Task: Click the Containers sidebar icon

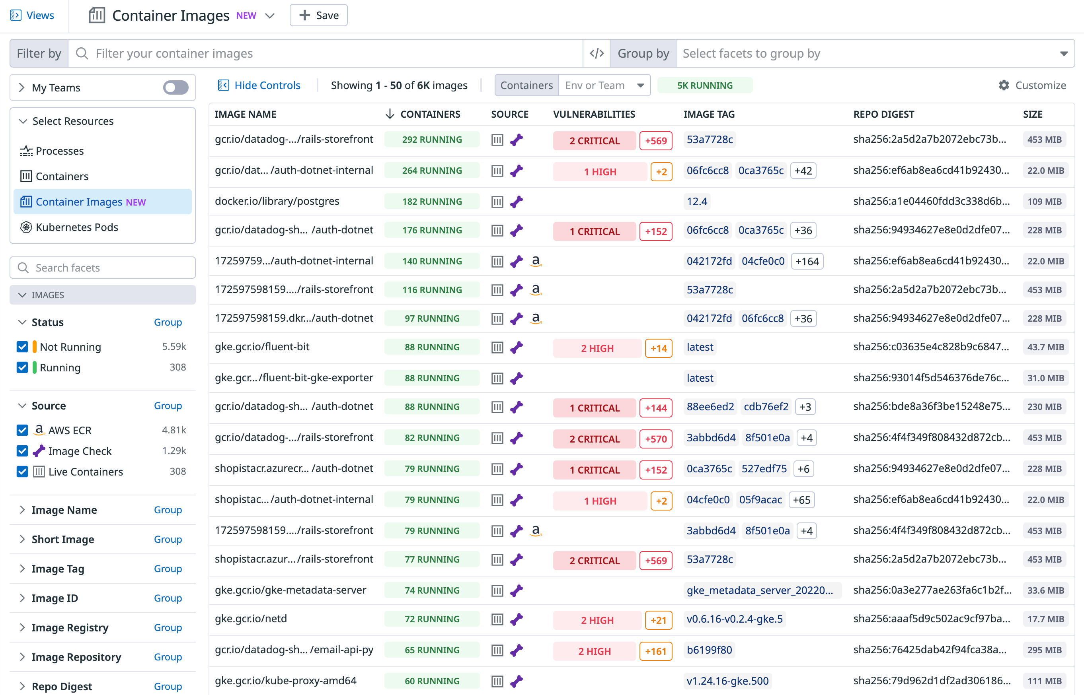Action: (26, 176)
